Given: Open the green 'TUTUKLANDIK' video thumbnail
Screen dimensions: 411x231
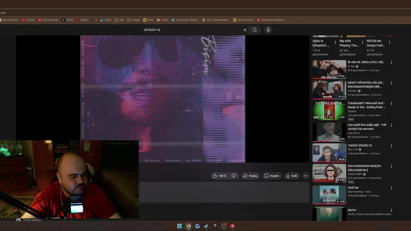Looking at the screenshot, I should point(329,110).
